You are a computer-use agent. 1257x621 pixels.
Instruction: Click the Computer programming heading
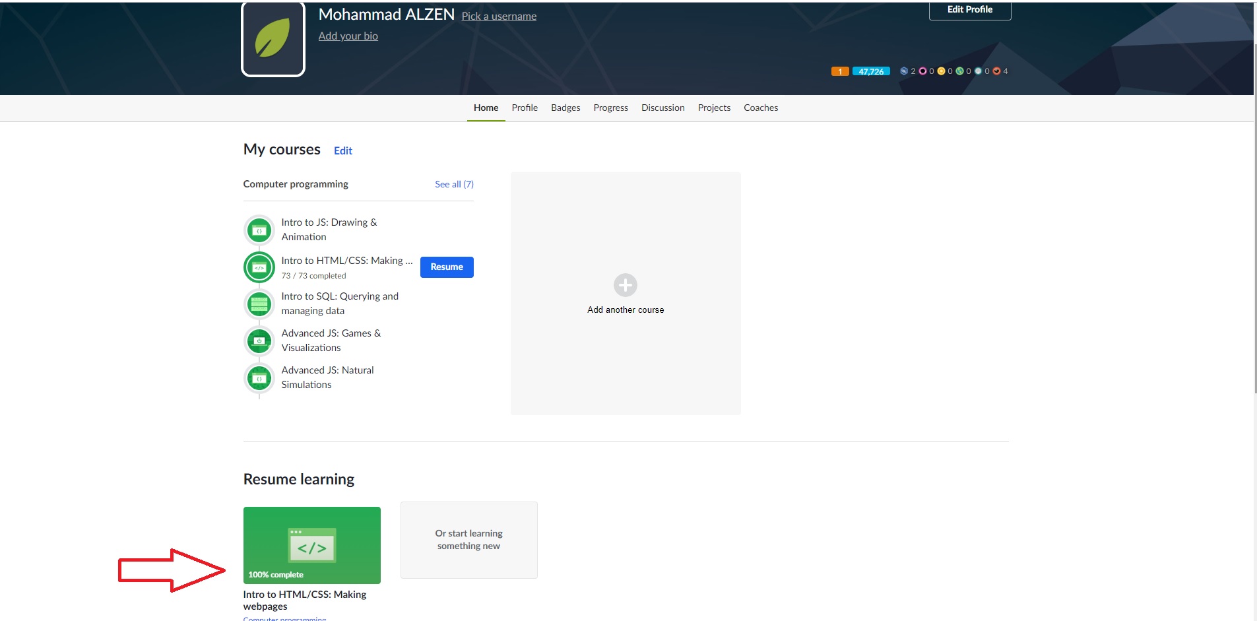point(296,184)
